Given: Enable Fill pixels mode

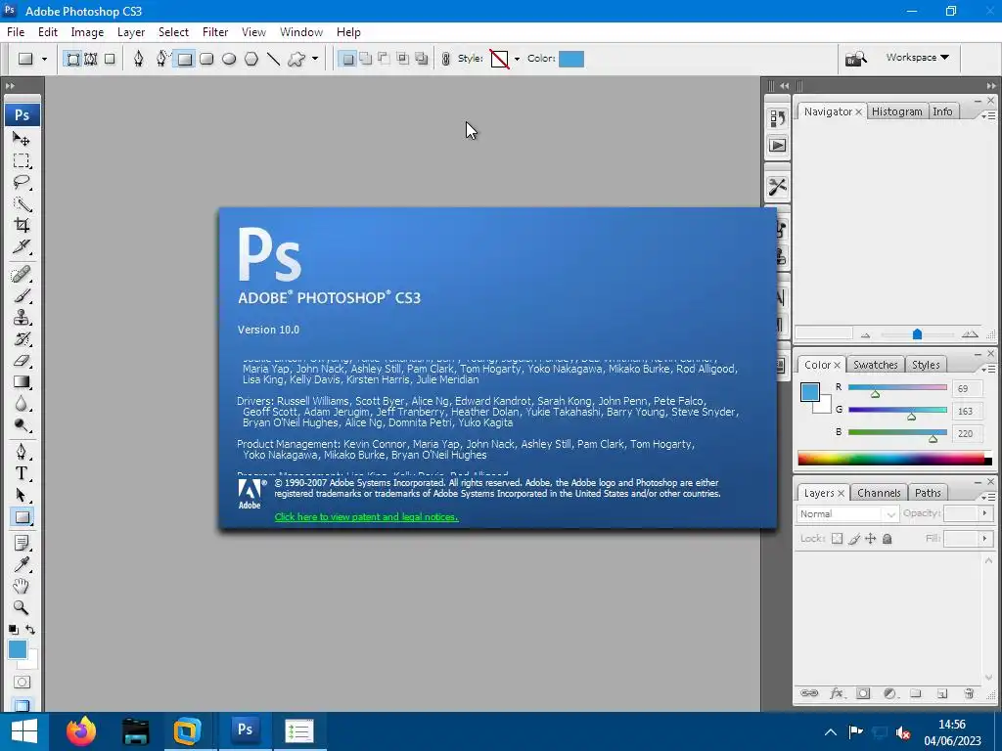Looking at the screenshot, I should point(110,60).
